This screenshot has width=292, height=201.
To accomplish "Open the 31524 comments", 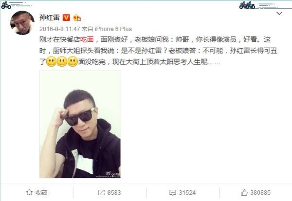I will coord(187,192).
